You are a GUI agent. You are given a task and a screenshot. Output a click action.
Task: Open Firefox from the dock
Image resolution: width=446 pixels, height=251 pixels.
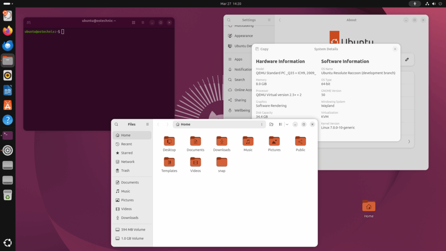(x=8, y=31)
